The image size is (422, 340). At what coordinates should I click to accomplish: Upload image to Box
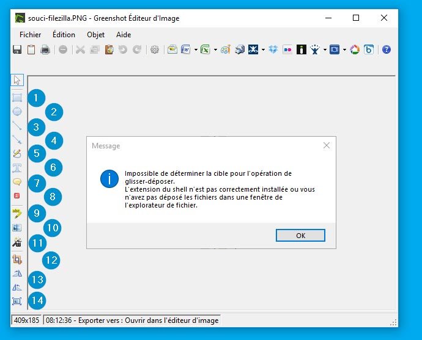pyautogui.click(x=369, y=49)
